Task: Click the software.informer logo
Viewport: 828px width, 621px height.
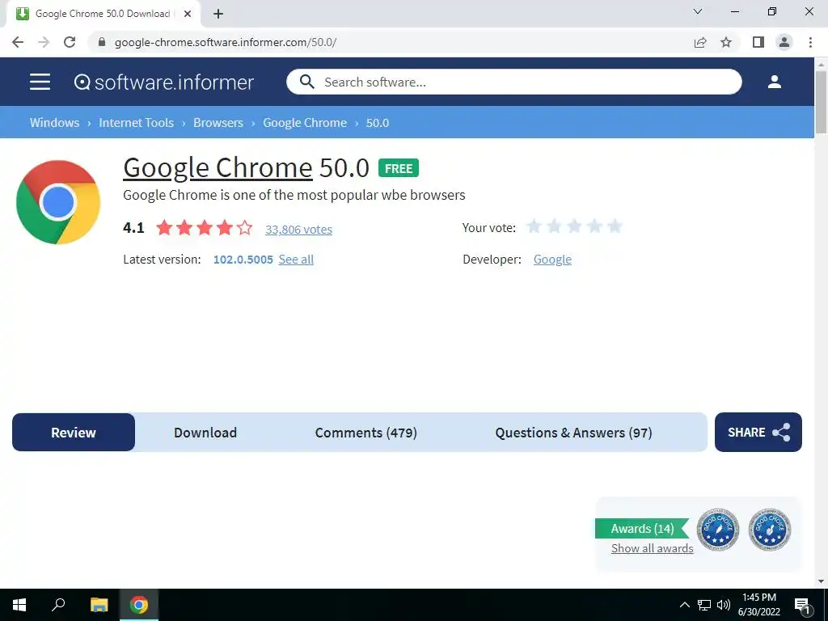Action: click(163, 82)
